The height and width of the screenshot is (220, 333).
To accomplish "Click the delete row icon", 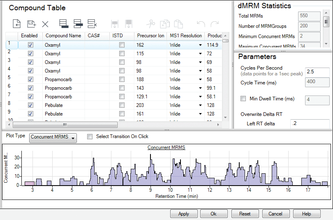I will 92,24.
